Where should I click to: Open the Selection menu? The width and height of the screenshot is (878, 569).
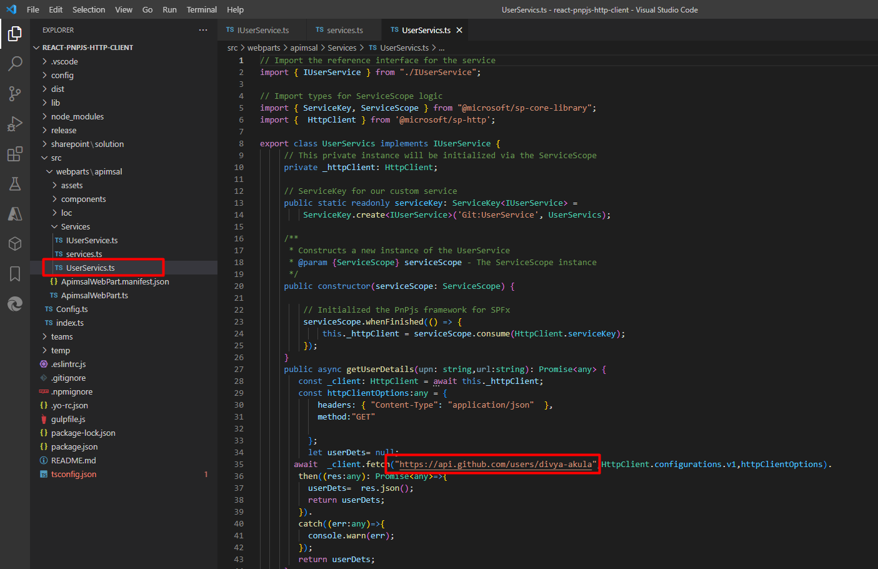tap(89, 9)
